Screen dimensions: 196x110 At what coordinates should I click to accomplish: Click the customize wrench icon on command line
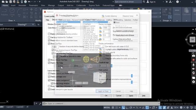(40, 104)
